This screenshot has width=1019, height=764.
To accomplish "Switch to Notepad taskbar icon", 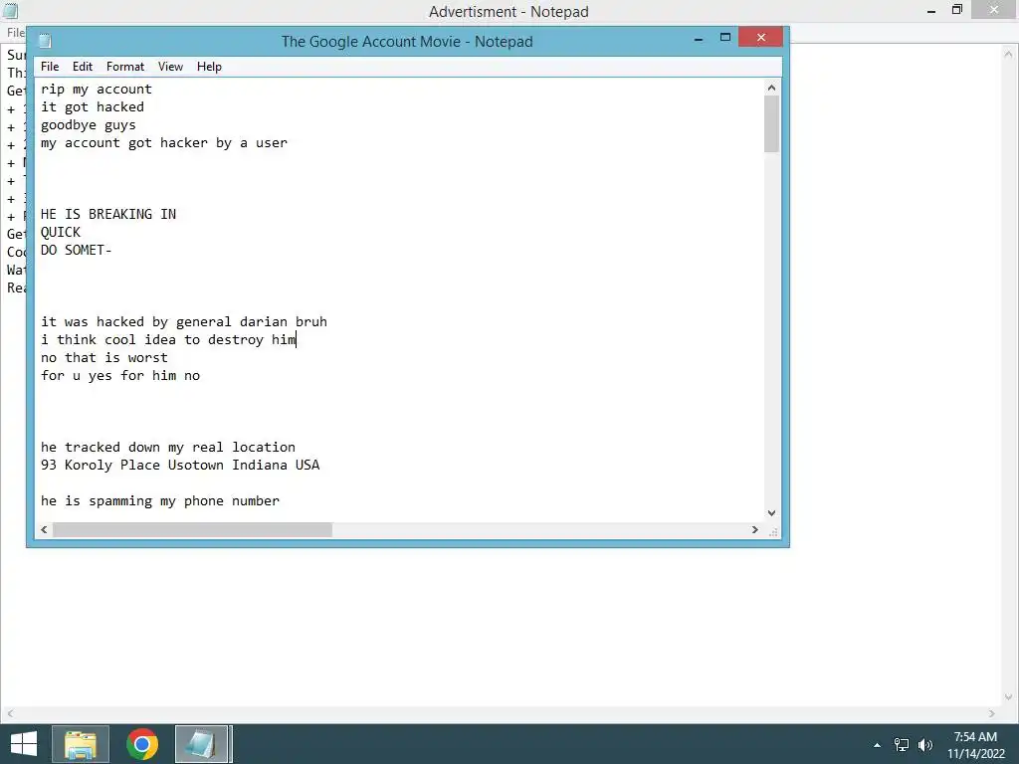I will [201, 744].
